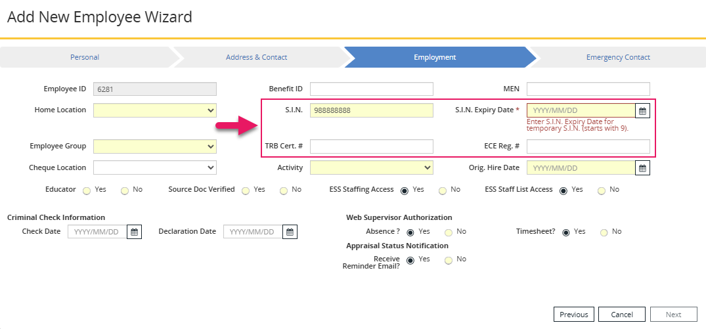
Task: Click the Previous button
Action: pyautogui.click(x=574, y=315)
